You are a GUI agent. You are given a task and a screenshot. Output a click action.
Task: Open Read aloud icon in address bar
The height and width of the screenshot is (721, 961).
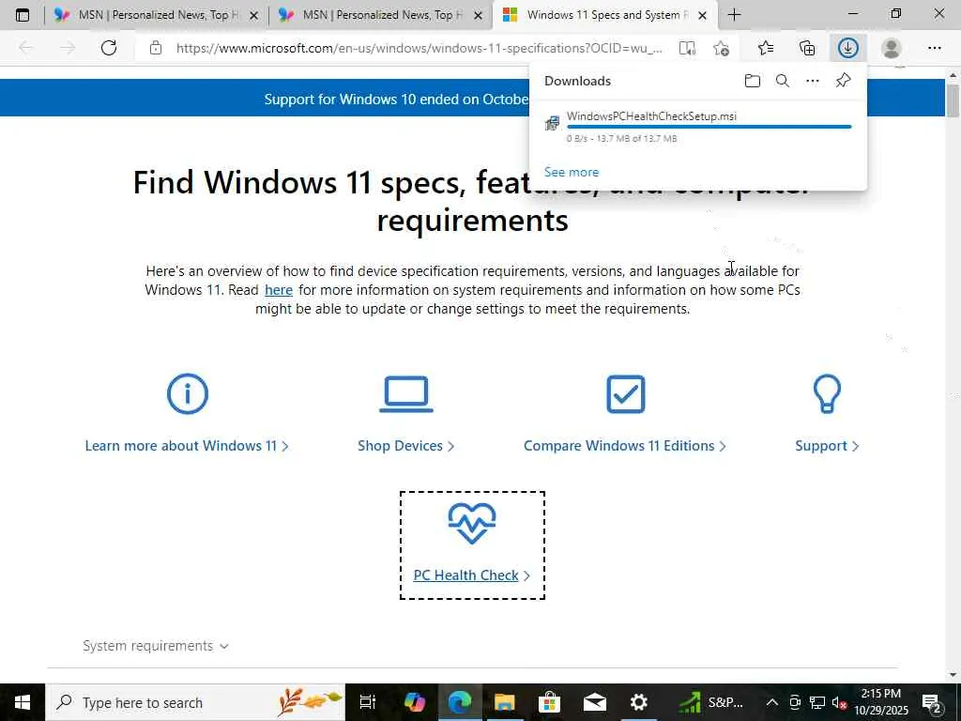coord(687,48)
